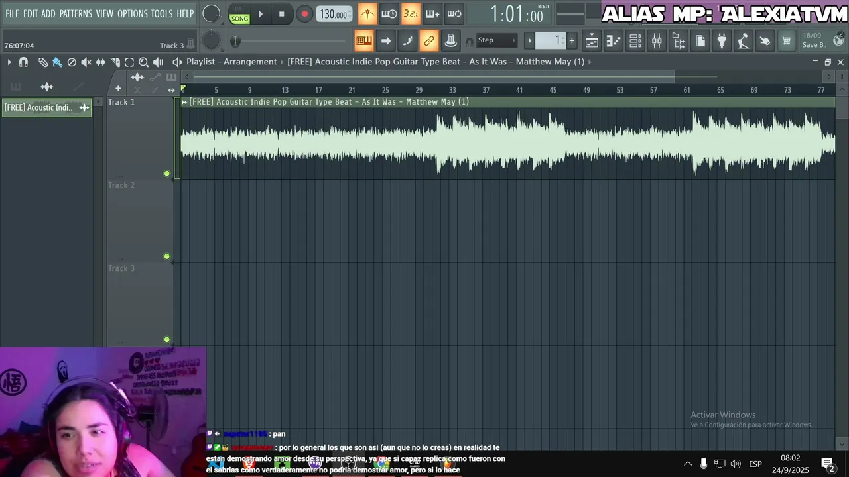Select the Slip tool
This screenshot has width=849, height=477.
click(x=101, y=62)
